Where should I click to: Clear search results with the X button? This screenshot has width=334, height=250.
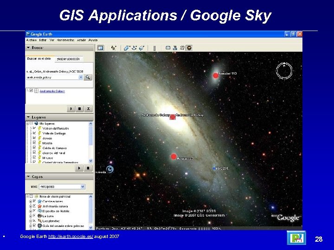(x=88, y=109)
